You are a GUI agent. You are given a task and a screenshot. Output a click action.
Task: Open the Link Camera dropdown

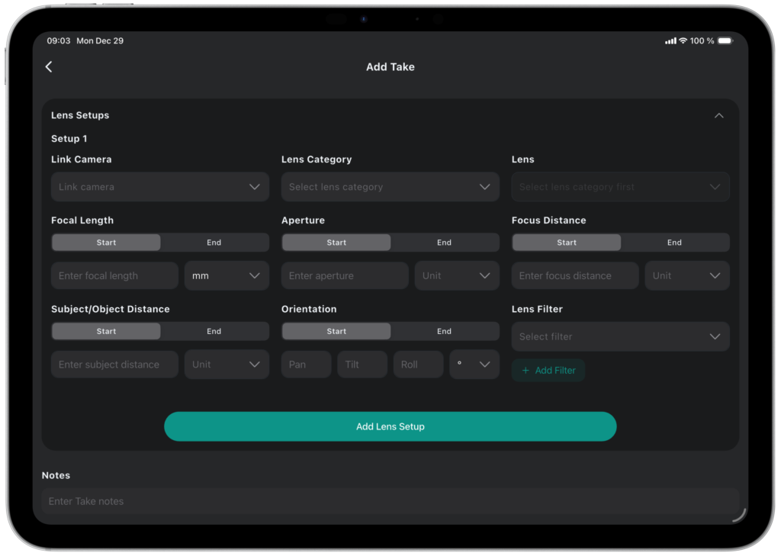[160, 187]
